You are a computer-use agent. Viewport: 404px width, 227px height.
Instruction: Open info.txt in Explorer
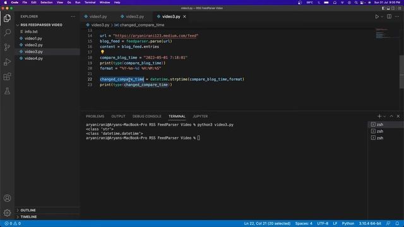(x=47, y=32)
